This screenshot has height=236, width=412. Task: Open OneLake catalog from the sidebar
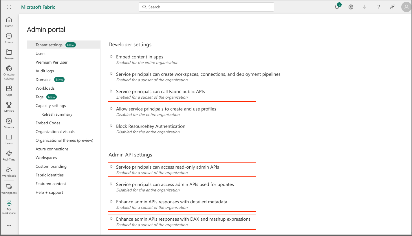(x=9, y=72)
